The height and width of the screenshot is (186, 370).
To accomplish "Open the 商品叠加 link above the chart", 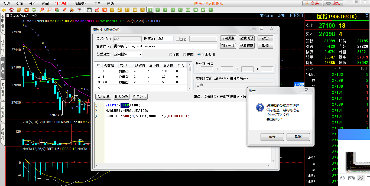I will click(x=266, y=16).
